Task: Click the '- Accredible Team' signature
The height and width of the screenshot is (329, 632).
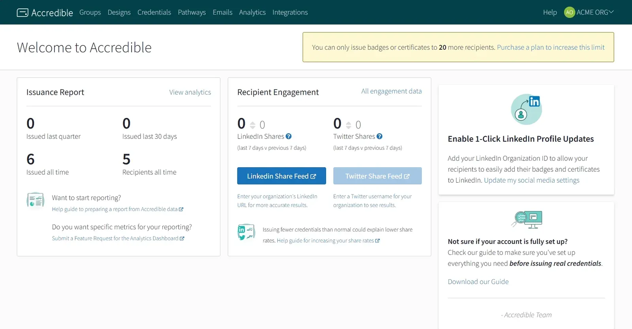Action: click(x=526, y=315)
